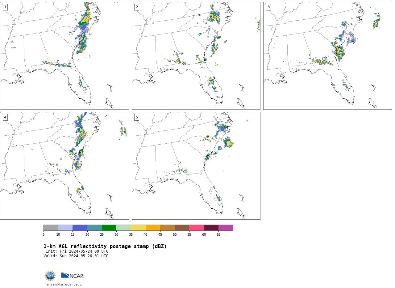Click the brown 50-55 dBZ swatch

(182, 228)
